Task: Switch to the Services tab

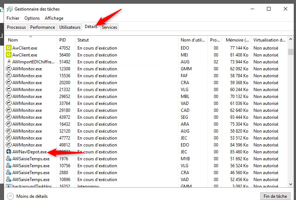Action: 109,27
